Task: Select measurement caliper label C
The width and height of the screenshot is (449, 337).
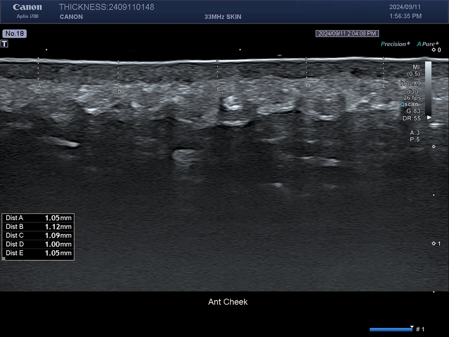Action: point(219,89)
